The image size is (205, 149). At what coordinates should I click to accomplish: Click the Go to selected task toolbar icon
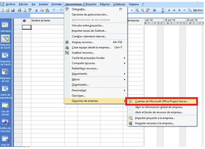tap(148, 10)
